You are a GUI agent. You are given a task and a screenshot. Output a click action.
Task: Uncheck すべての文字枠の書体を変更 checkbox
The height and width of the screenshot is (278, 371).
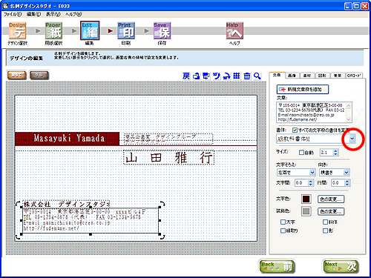295,130
